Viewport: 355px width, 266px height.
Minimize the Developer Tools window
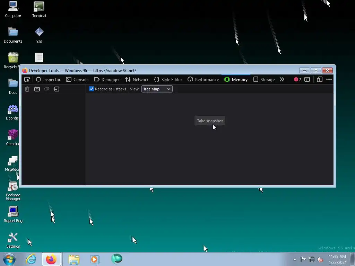(x=304, y=71)
